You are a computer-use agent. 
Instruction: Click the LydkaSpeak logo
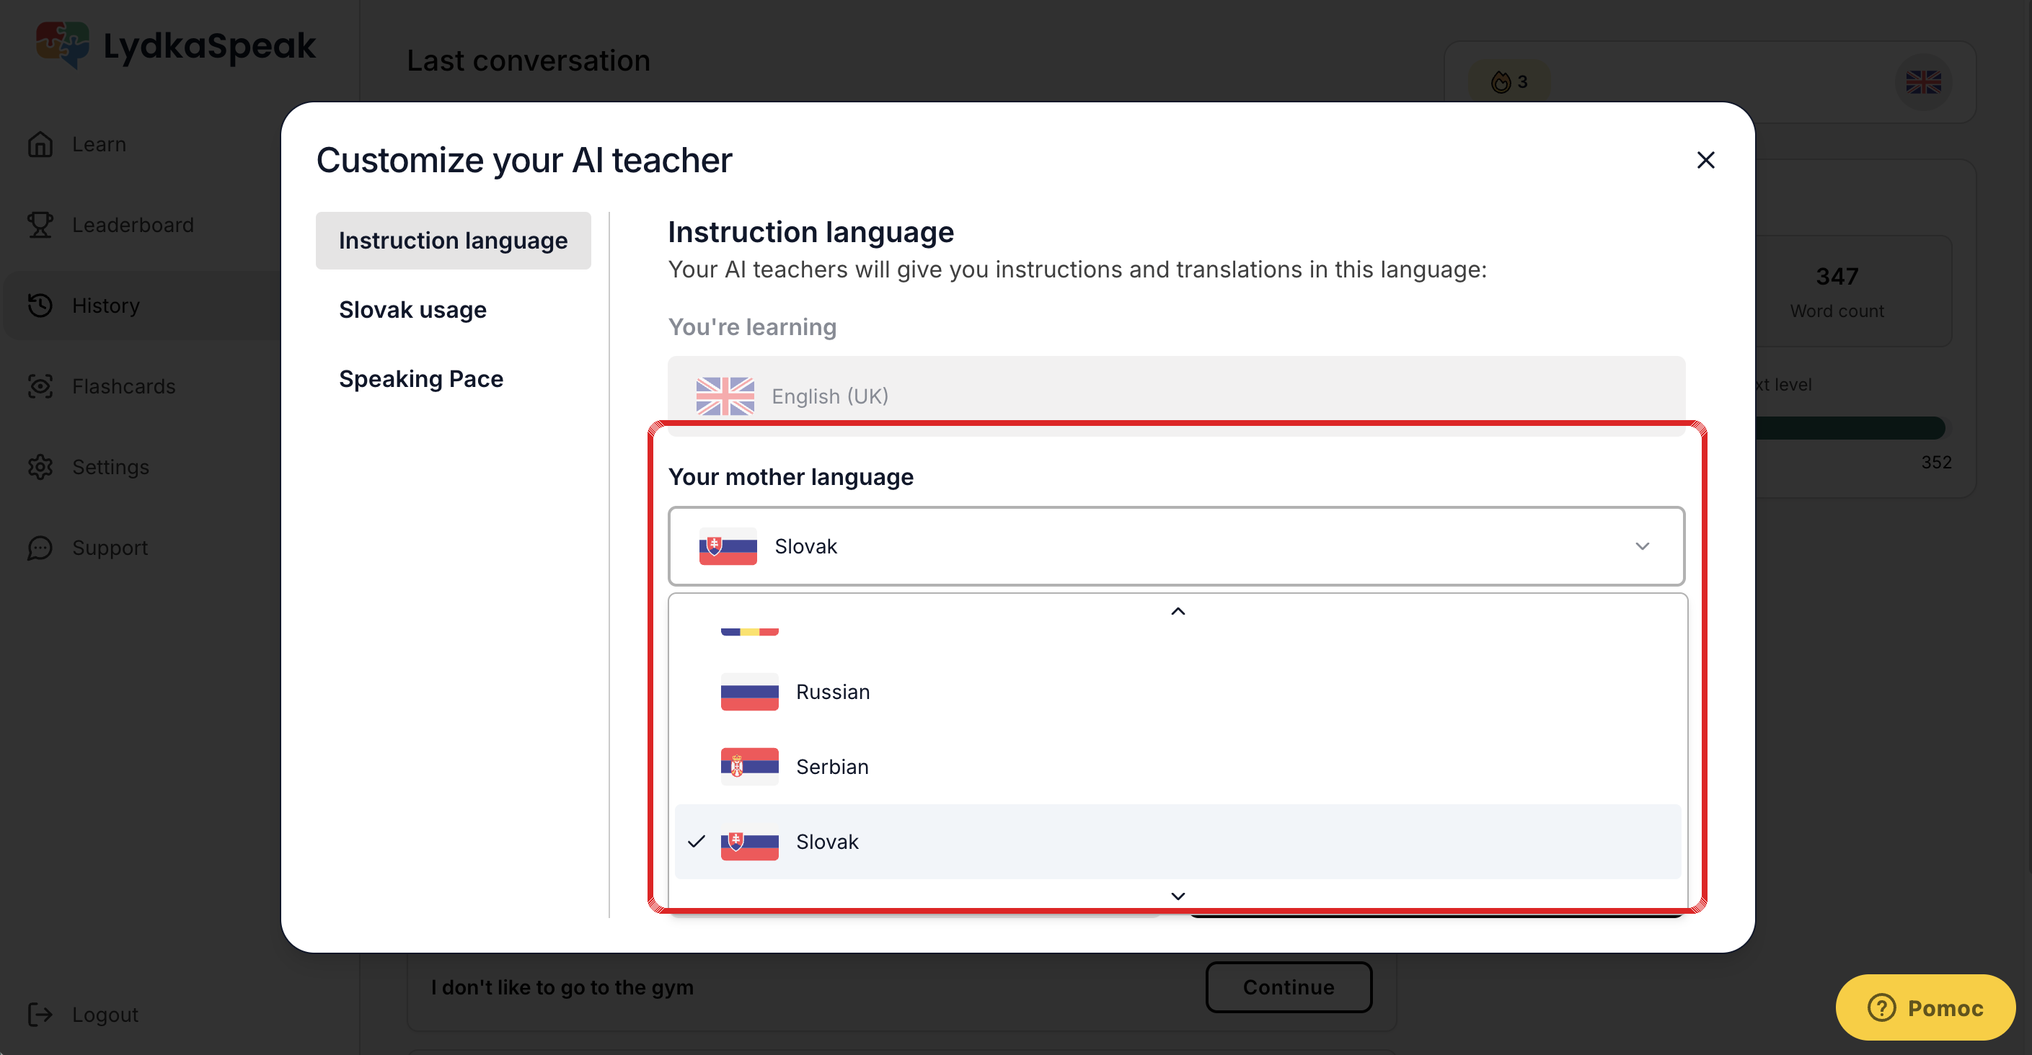176,45
